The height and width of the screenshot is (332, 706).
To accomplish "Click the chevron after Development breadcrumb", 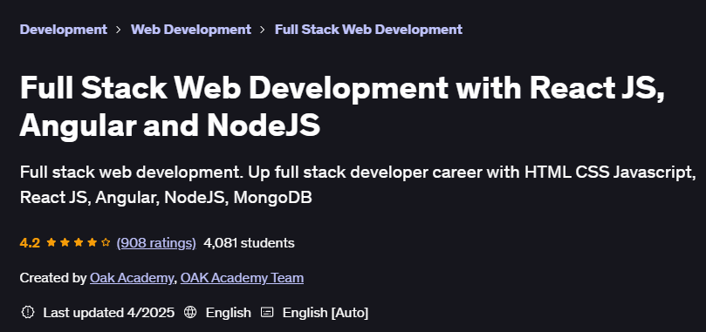I will (x=119, y=30).
